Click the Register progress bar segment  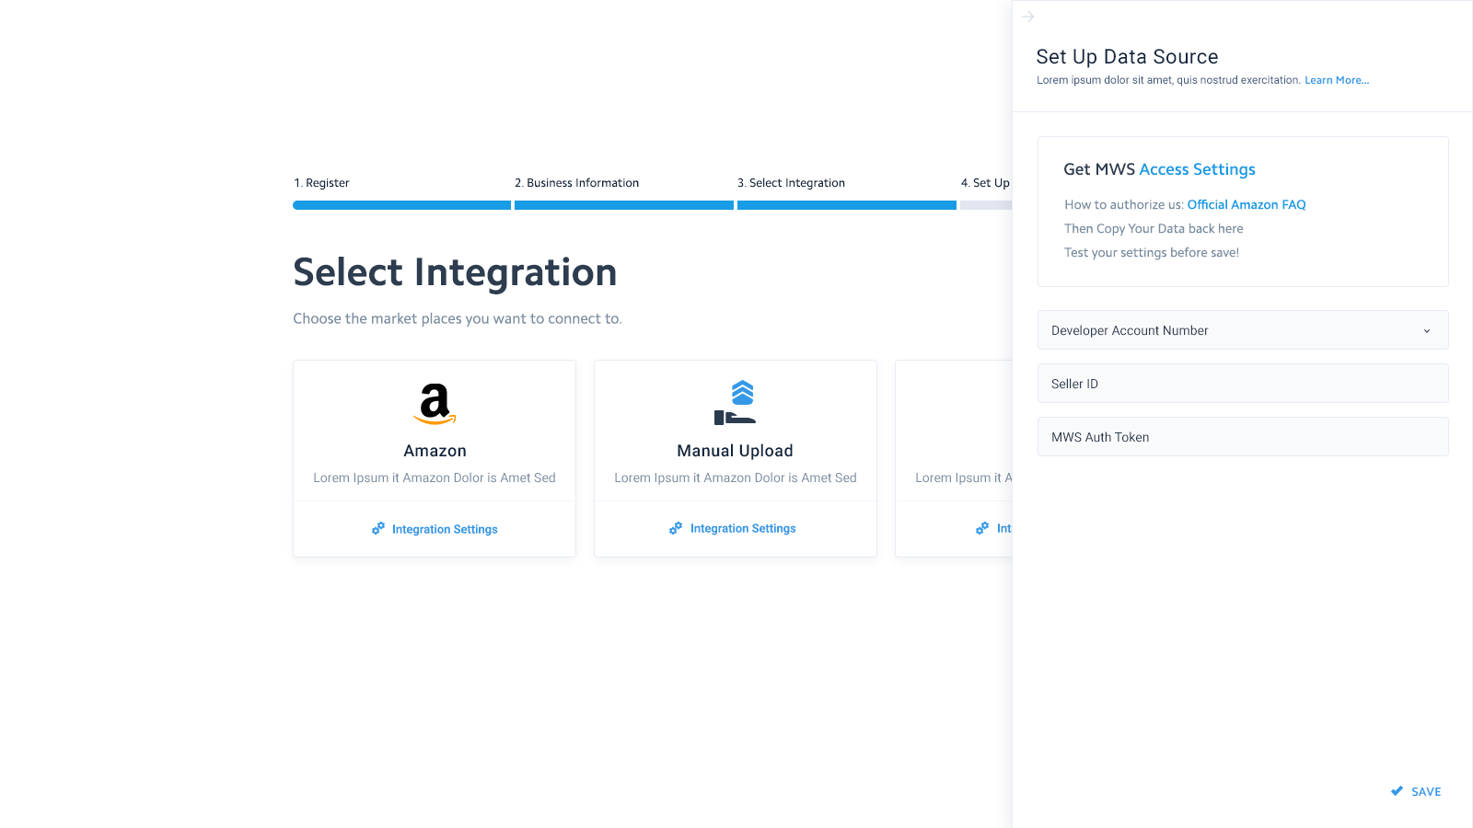click(x=401, y=205)
